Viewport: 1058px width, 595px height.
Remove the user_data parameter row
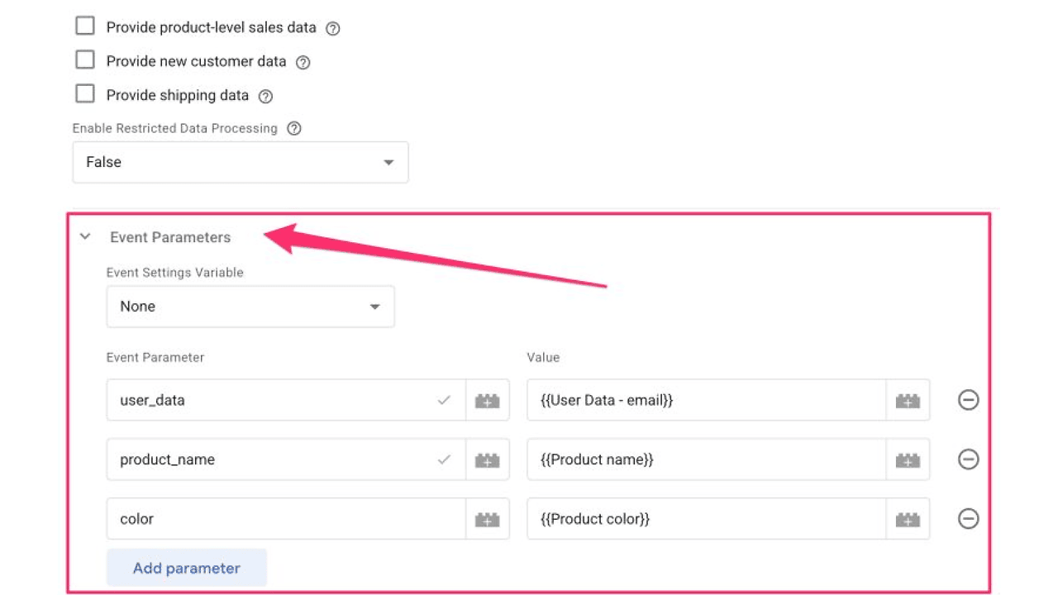tap(968, 400)
